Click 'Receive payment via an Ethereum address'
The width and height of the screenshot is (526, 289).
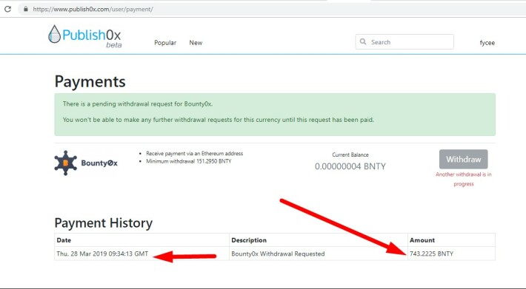195,154
